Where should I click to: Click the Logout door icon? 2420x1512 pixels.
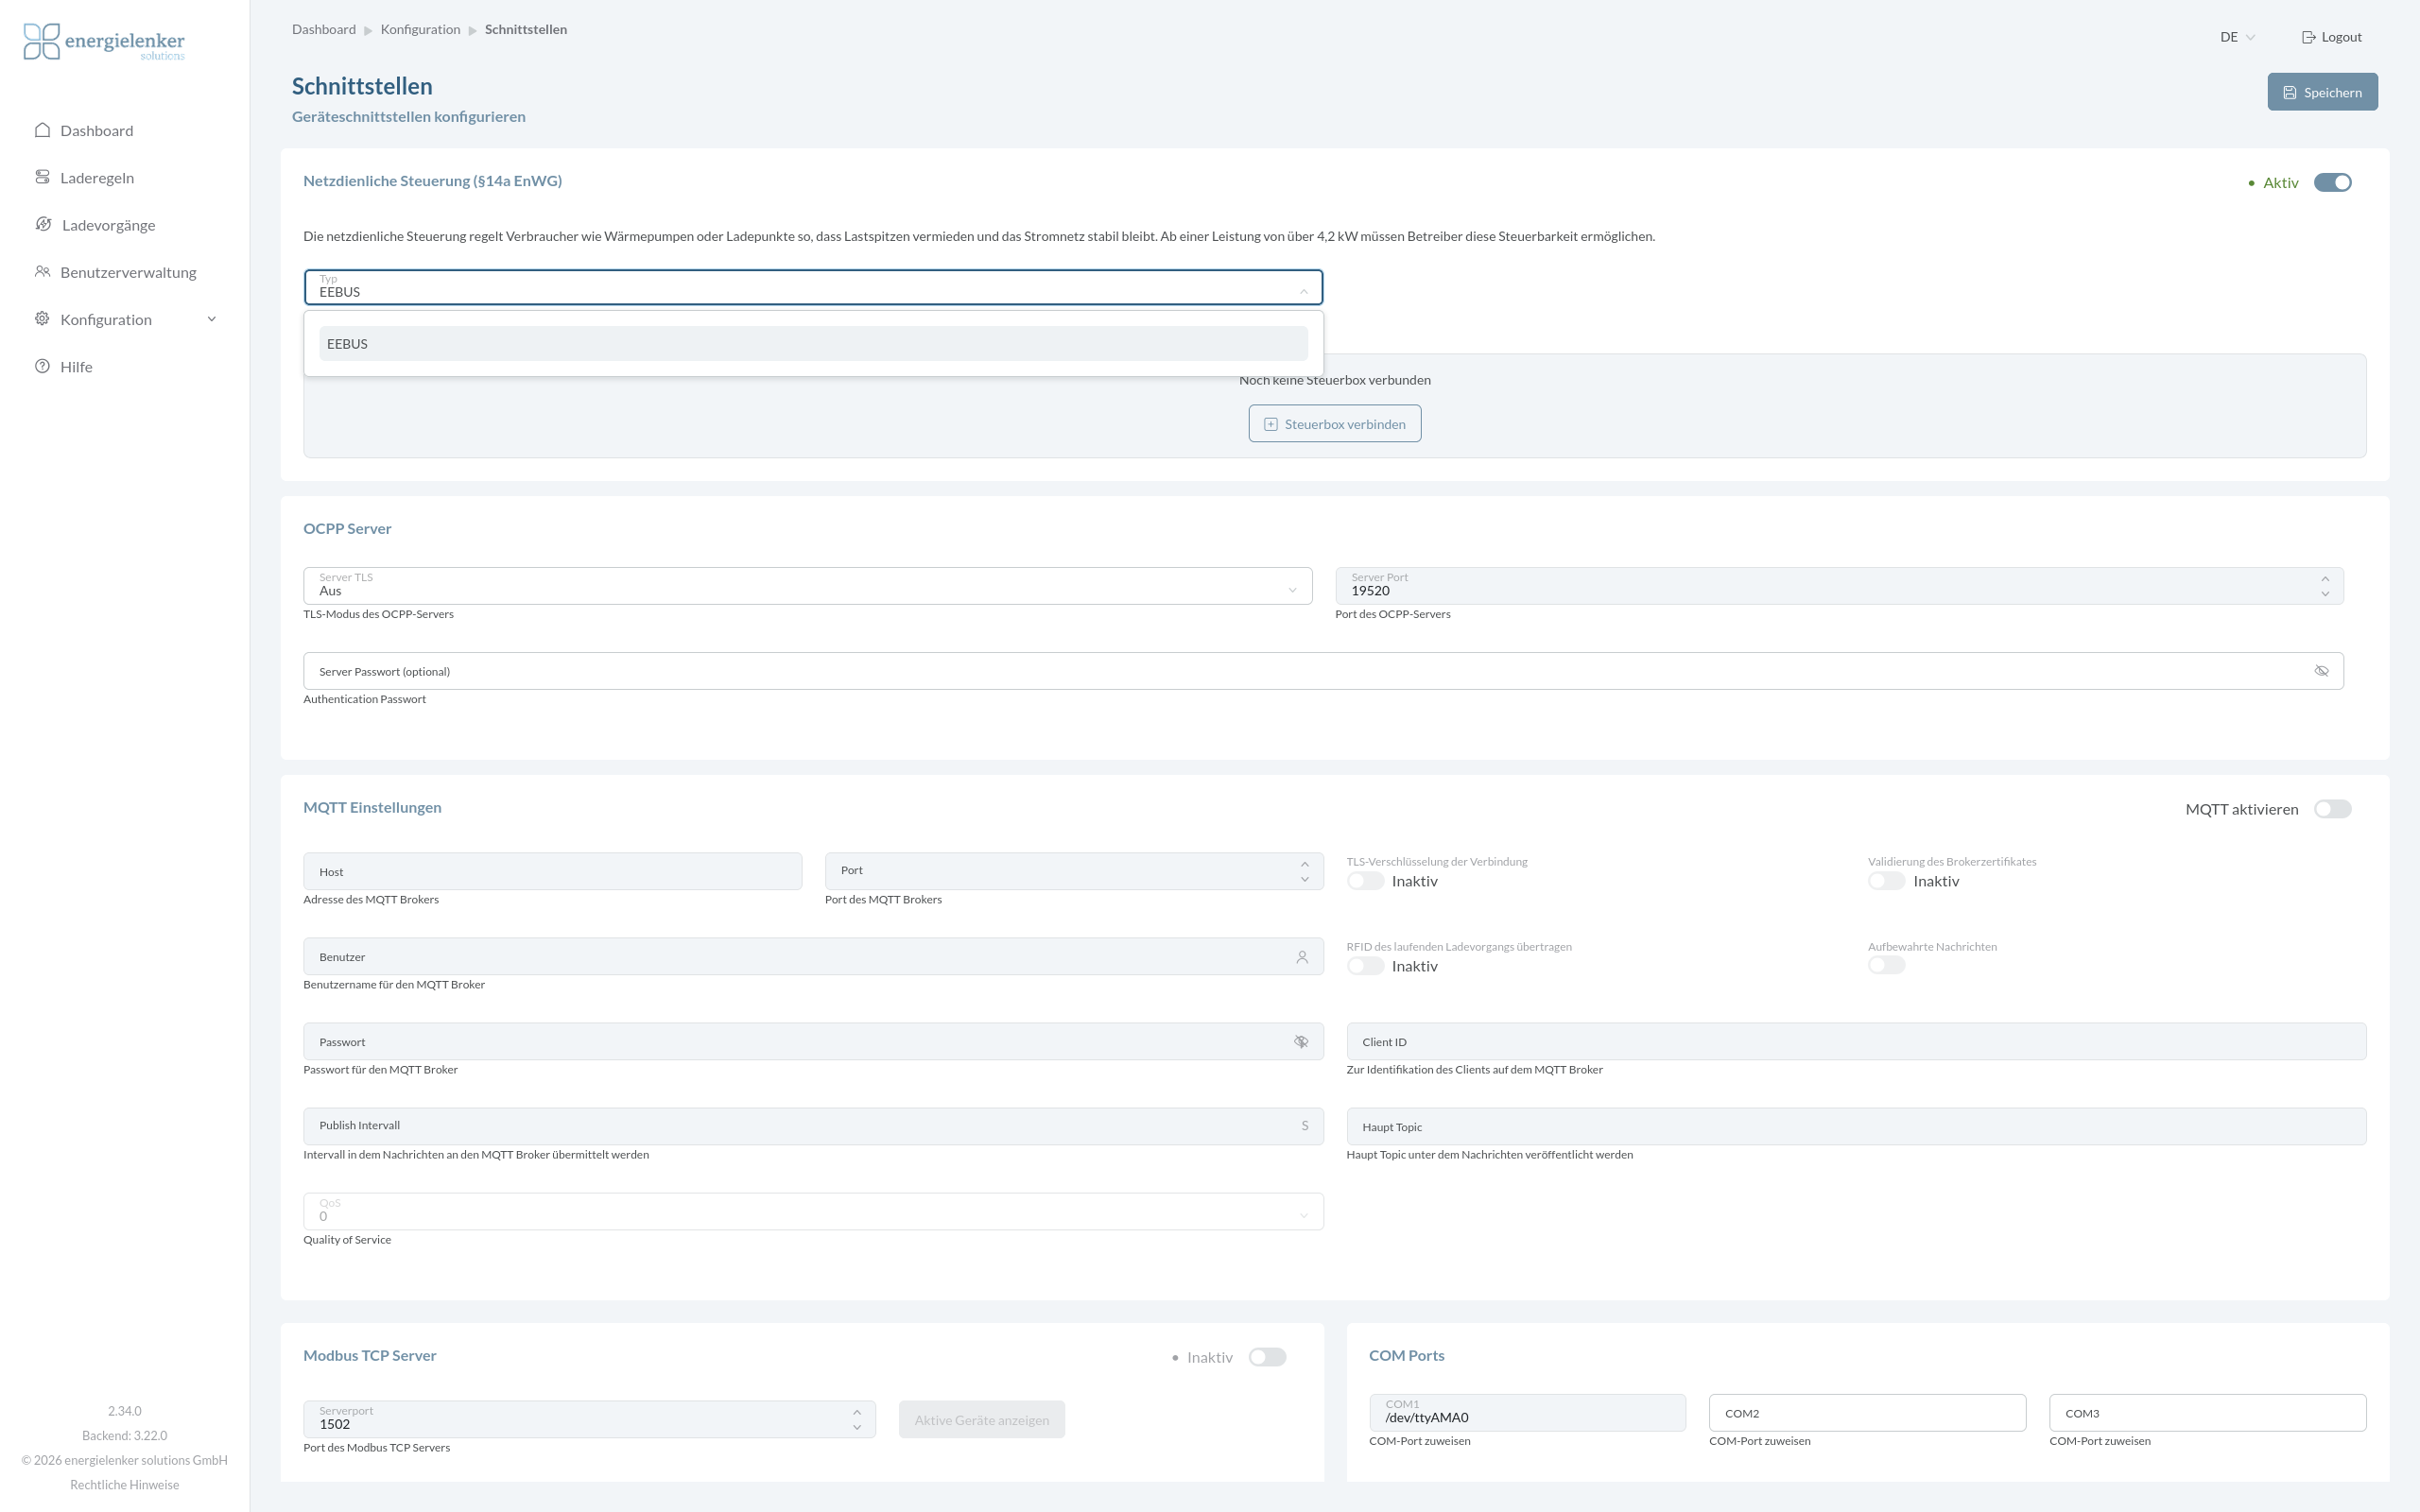(x=2309, y=37)
